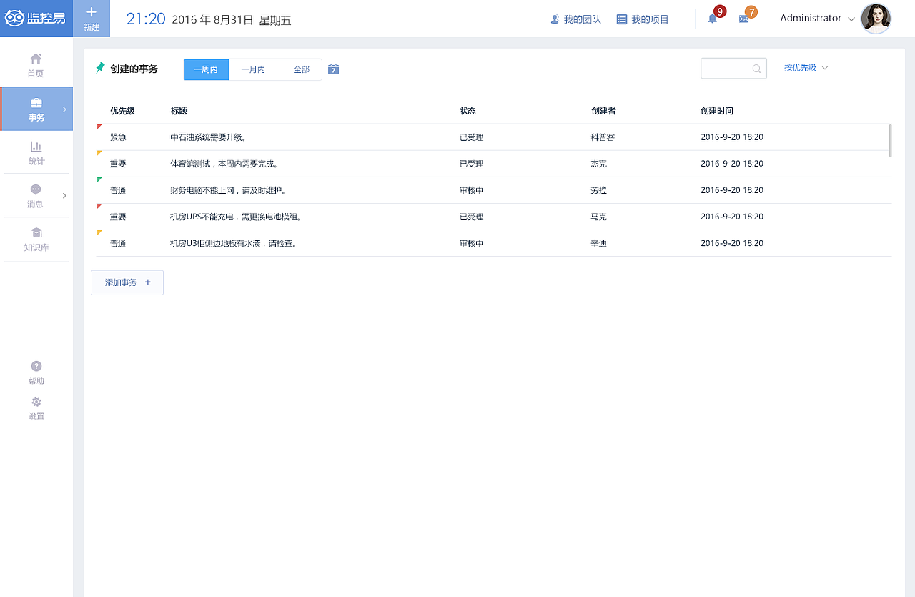The width and height of the screenshot is (915, 597).
Task: Open the mail envelope icon
Action: 743,19
